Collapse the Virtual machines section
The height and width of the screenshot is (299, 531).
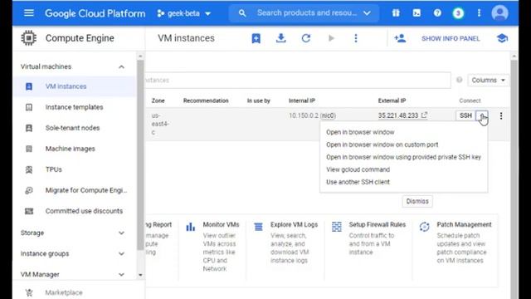tap(121, 66)
